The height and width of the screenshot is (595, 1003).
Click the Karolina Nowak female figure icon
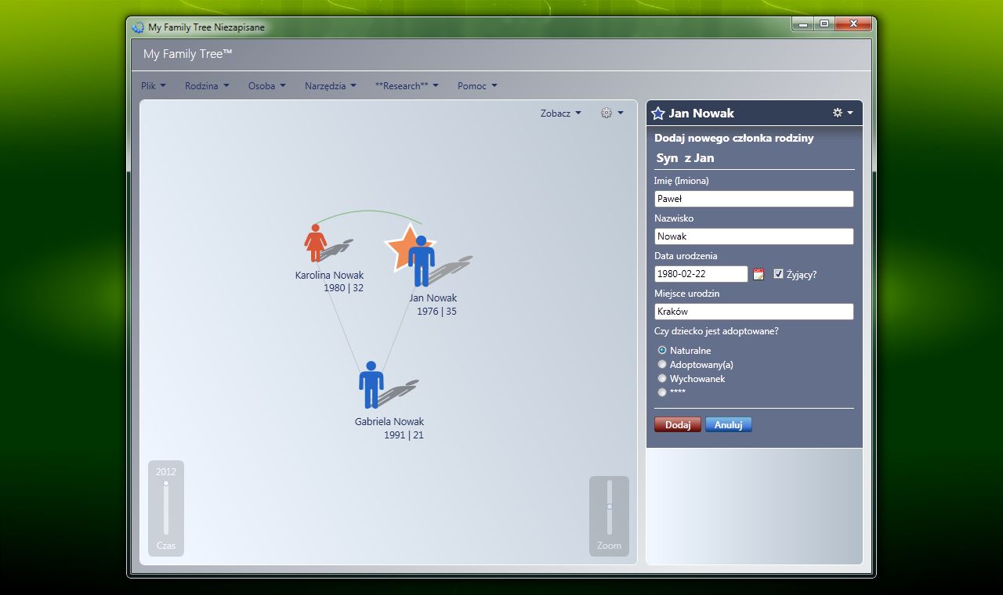click(316, 243)
